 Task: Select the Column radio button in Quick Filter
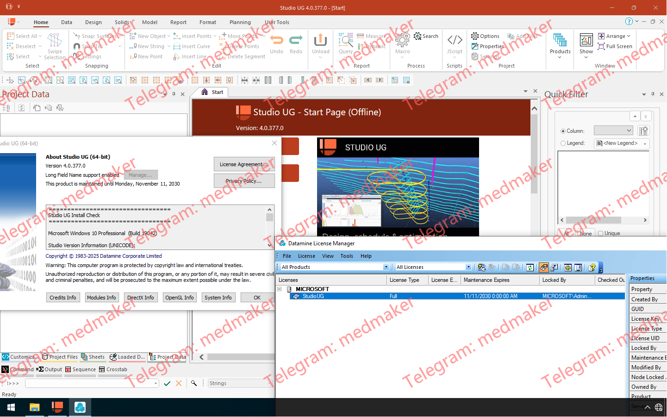(x=563, y=131)
